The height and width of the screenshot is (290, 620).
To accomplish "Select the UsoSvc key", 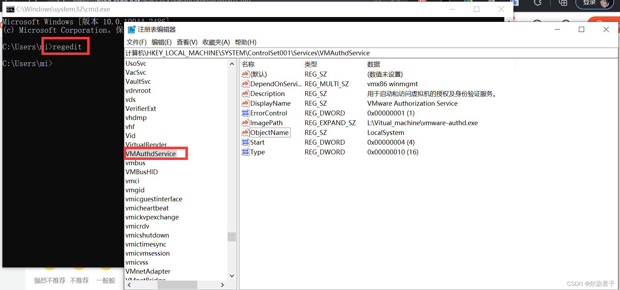I will coord(136,63).
